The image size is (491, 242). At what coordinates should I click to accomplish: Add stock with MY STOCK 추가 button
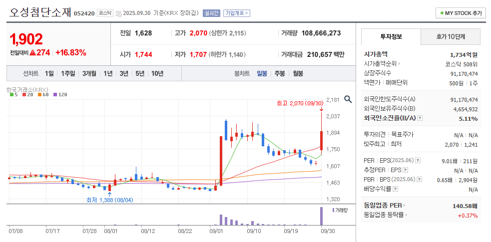tap(461, 13)
